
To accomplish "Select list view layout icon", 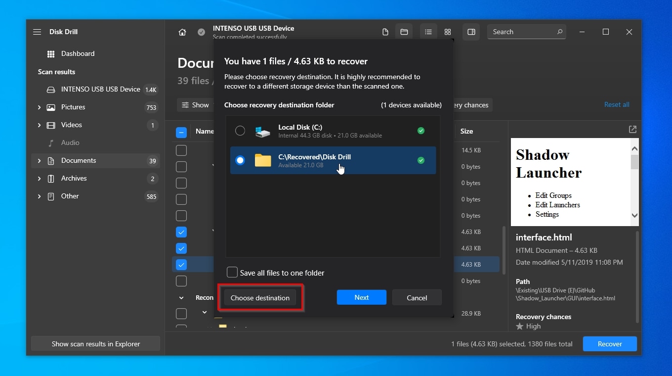I will point(428,32).
